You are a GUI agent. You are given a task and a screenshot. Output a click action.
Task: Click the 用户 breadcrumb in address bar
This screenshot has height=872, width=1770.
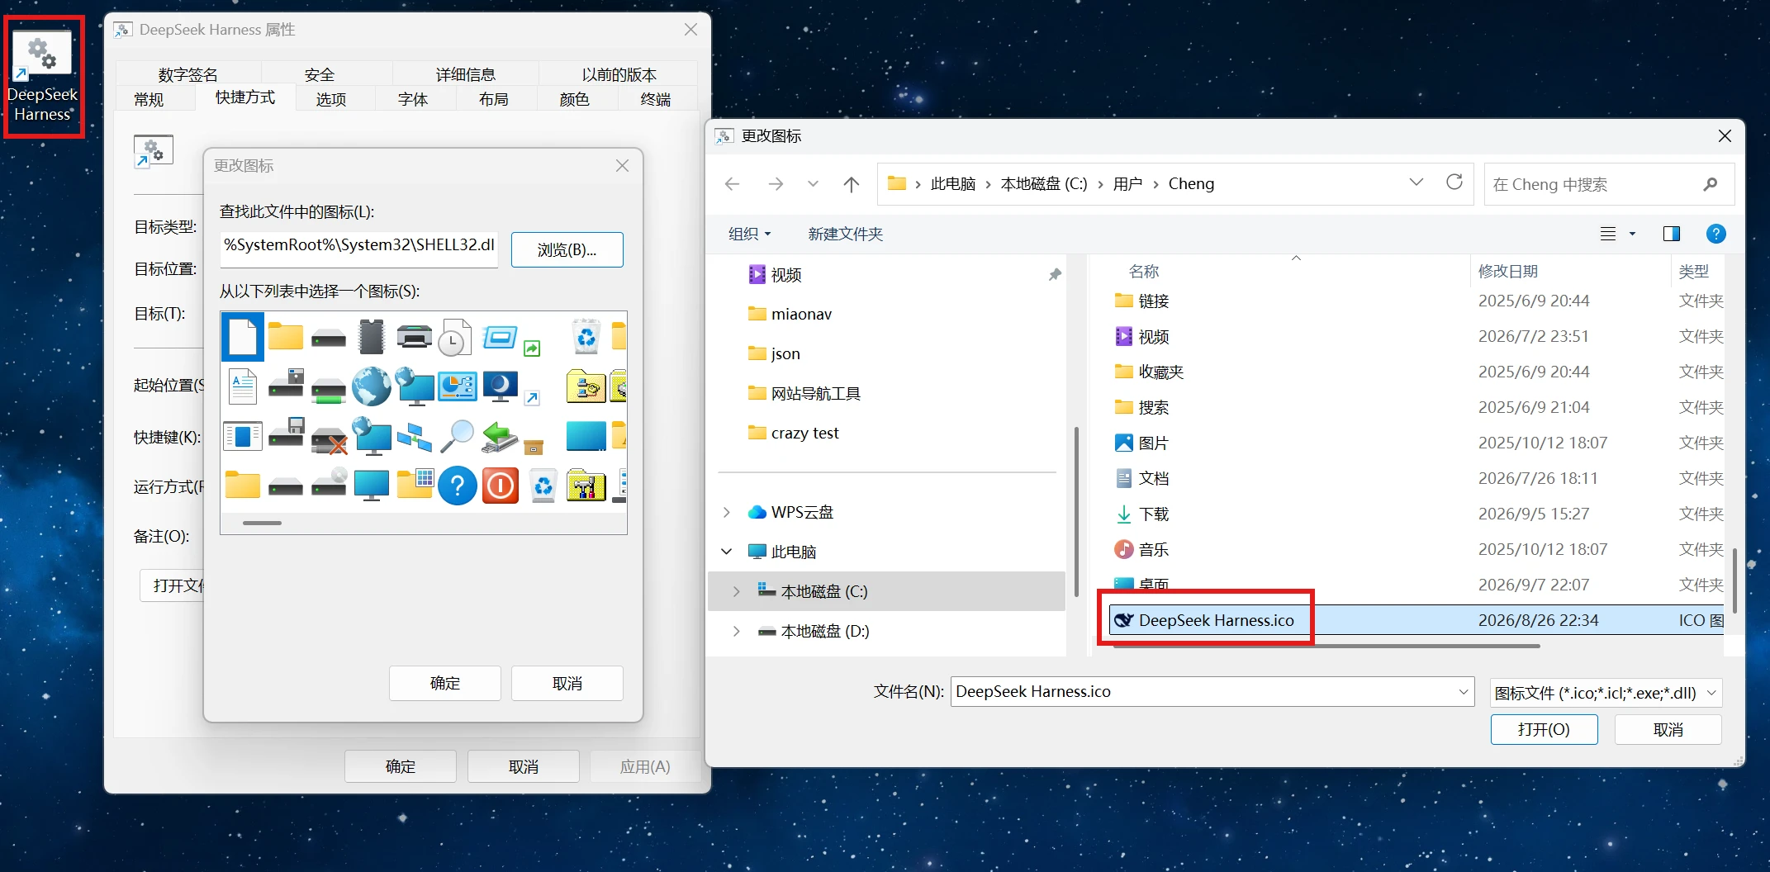tap(1127, 183)
